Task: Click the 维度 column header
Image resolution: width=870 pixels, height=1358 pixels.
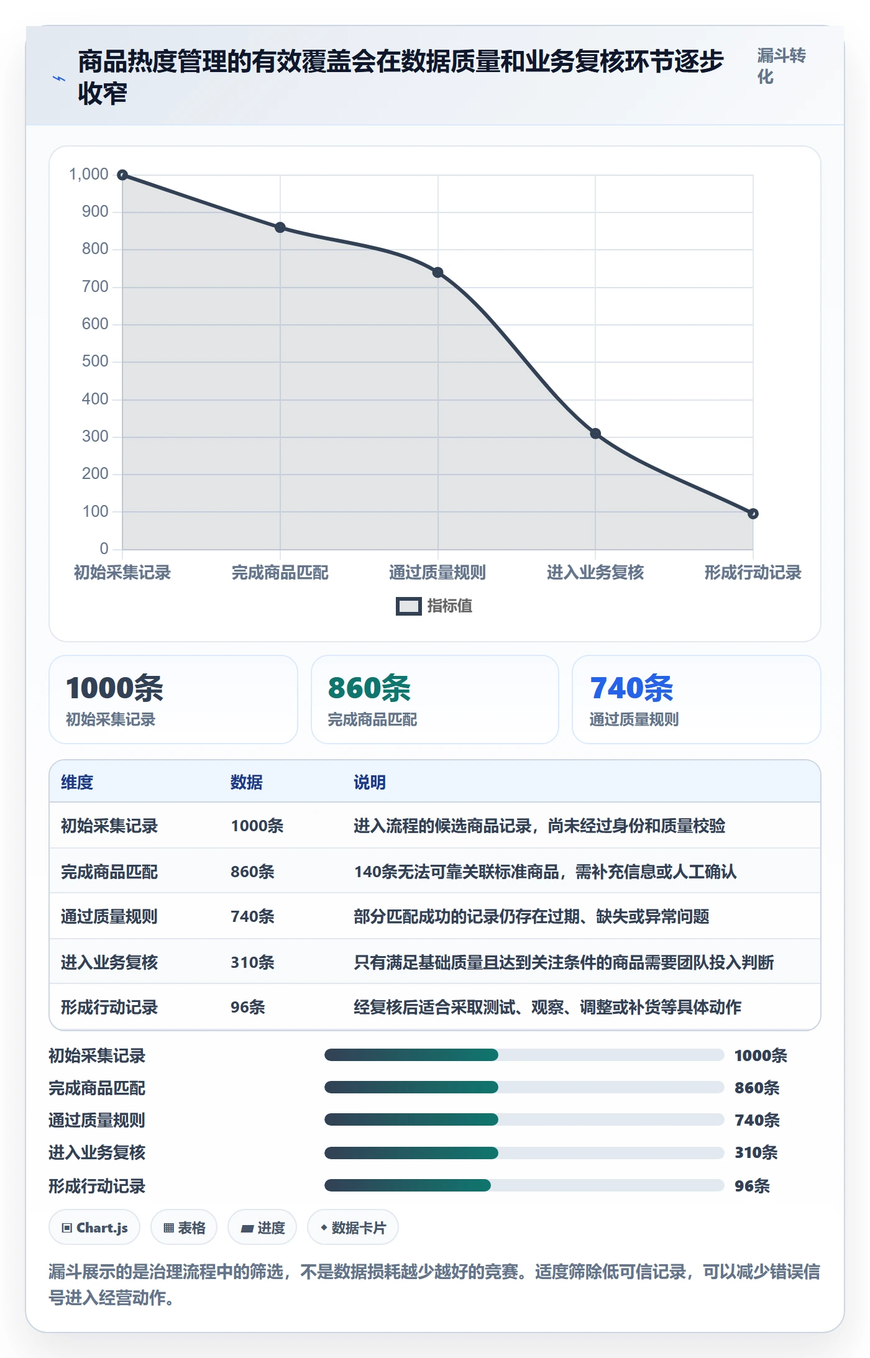Action: 77,783
